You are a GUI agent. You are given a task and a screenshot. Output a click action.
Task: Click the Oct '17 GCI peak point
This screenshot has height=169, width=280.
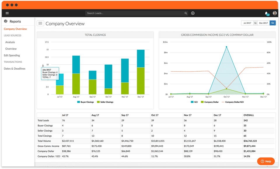[226, 47]
